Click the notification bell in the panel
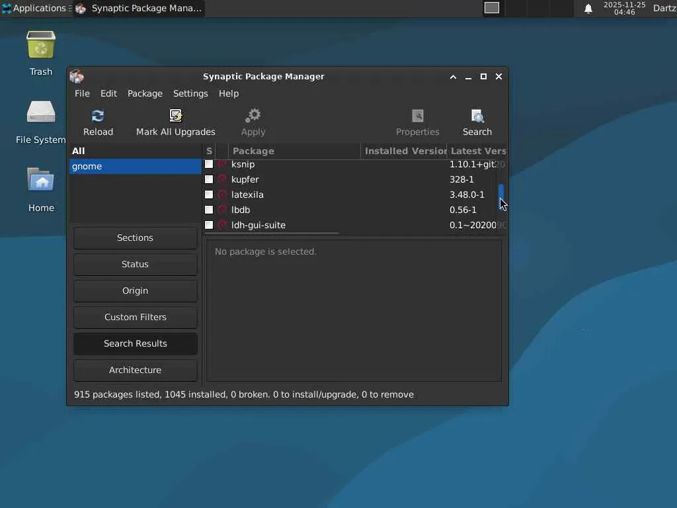Image resolution: width=677 pixels, height=508 pixels. (588, 9)
